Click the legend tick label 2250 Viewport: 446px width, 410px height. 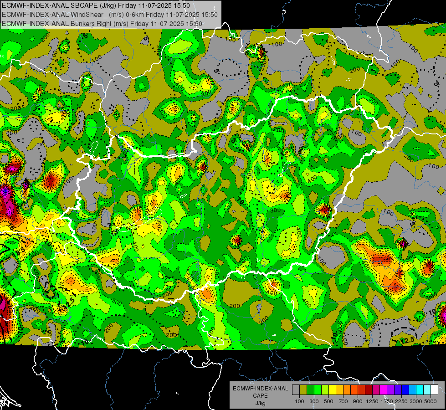401,401
